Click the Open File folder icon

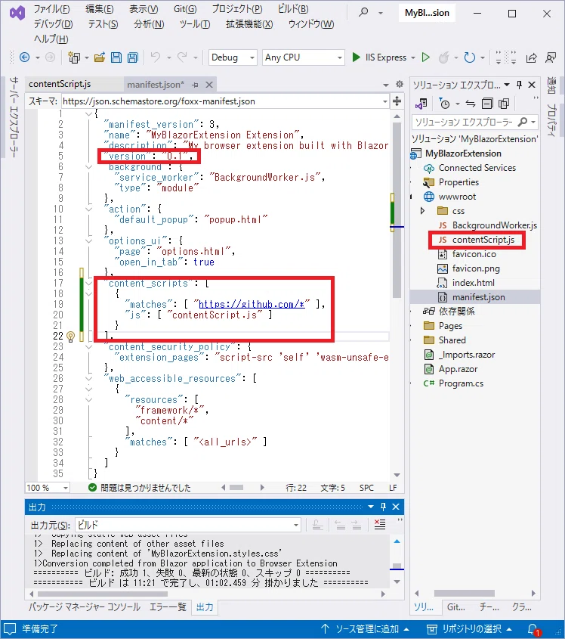pyautogui.click(x=99, y=57)
